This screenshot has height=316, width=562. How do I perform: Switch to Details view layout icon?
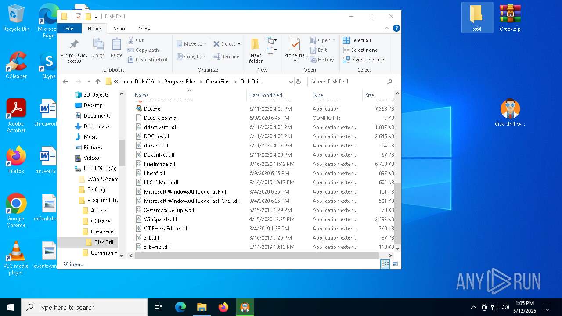pyautogui.click(x=385, y=264)
